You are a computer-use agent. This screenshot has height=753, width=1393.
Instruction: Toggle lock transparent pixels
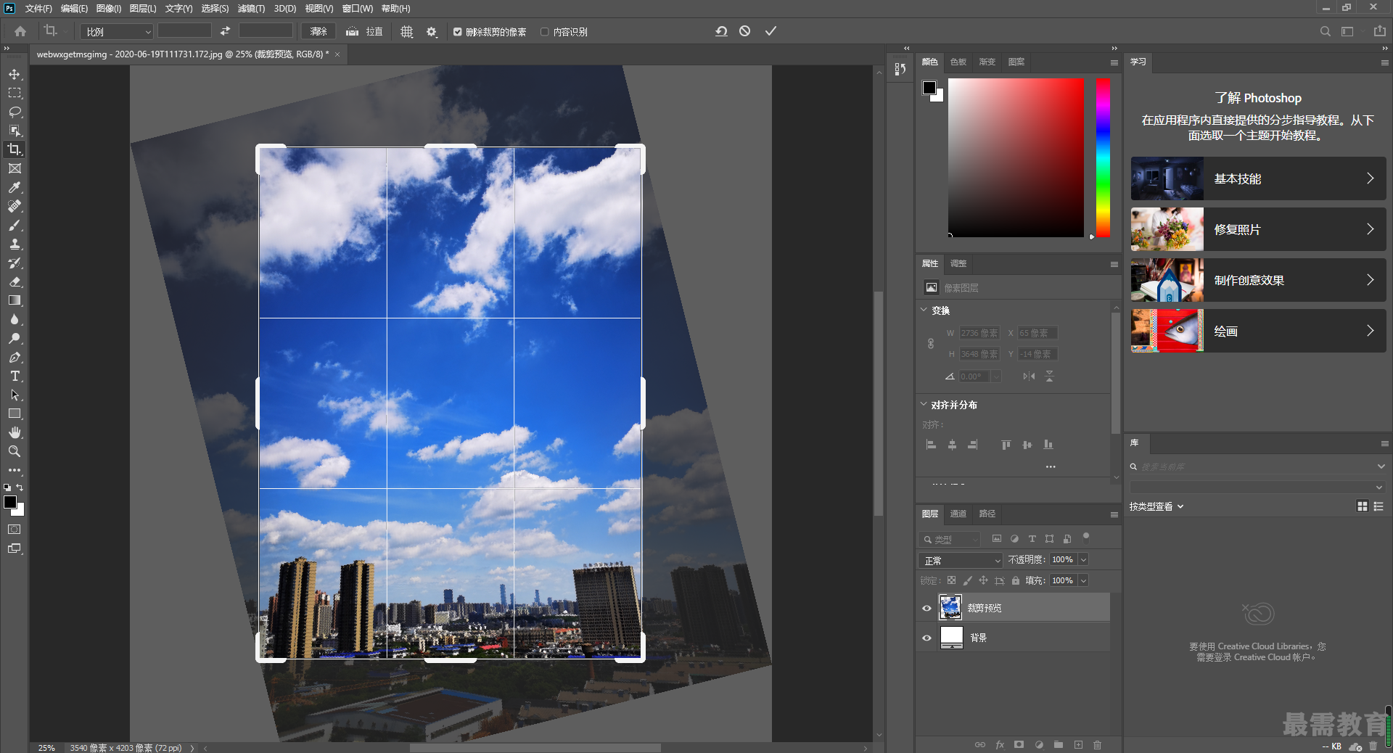[951, 580]
